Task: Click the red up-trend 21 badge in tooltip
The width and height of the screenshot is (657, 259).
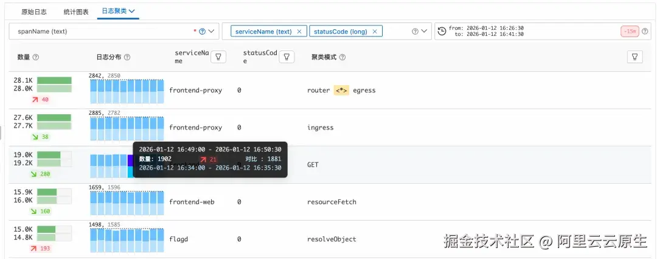Action: [208, 159]
